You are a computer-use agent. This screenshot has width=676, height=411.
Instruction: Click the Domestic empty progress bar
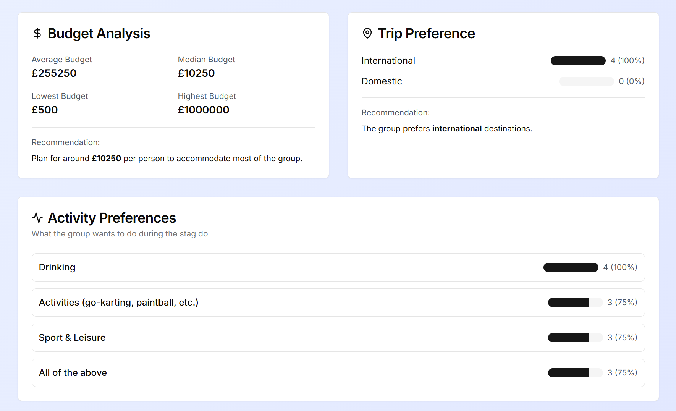586,81
